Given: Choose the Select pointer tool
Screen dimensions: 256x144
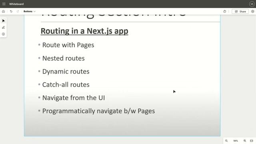Looking at the screenshot, I should [4, 21].
